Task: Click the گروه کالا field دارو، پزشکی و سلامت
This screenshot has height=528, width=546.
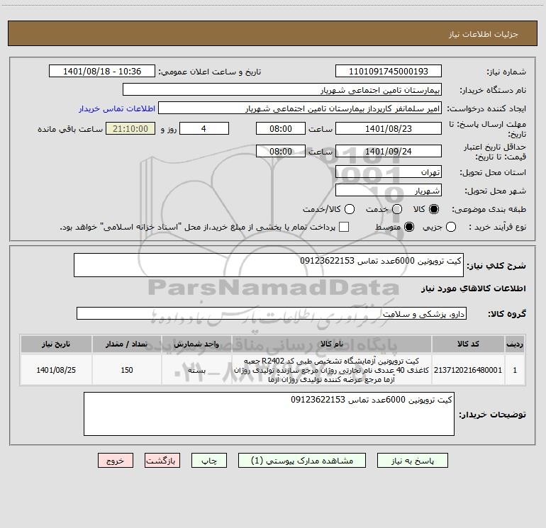Action: pos(272,313)
